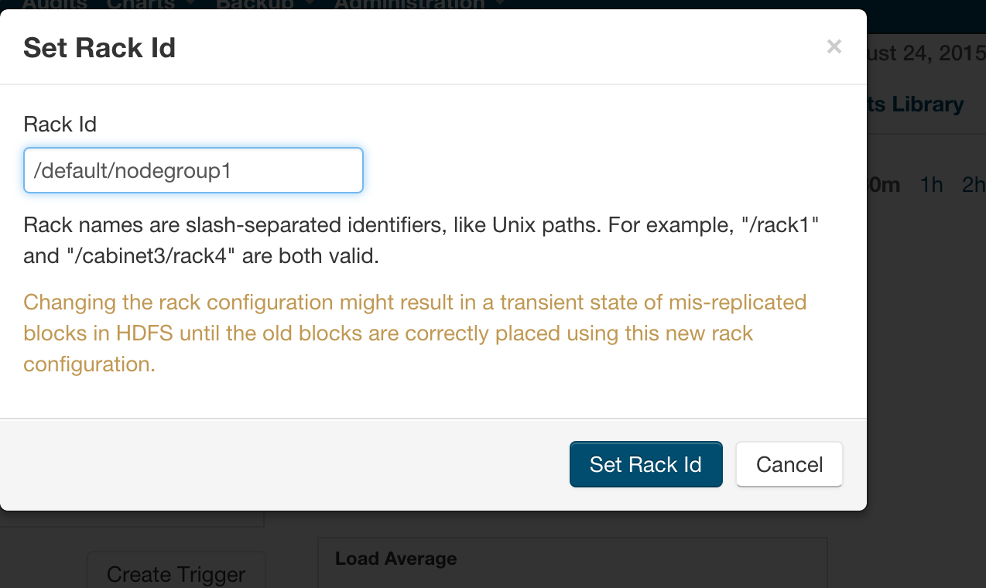Click the Rack Id field label
986x588 pixels.
pyautogui.click(x=60, y=125)
